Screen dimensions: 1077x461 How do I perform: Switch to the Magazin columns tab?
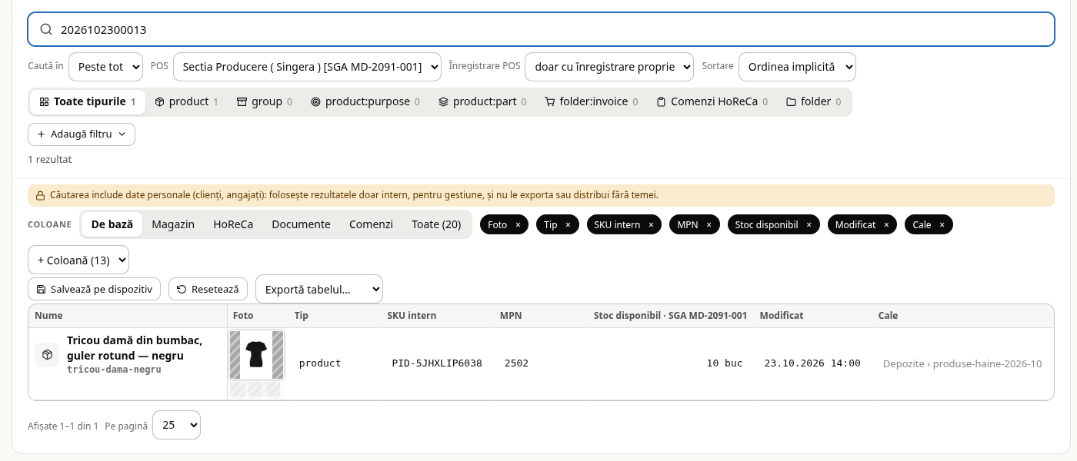[x=173, y=224]
